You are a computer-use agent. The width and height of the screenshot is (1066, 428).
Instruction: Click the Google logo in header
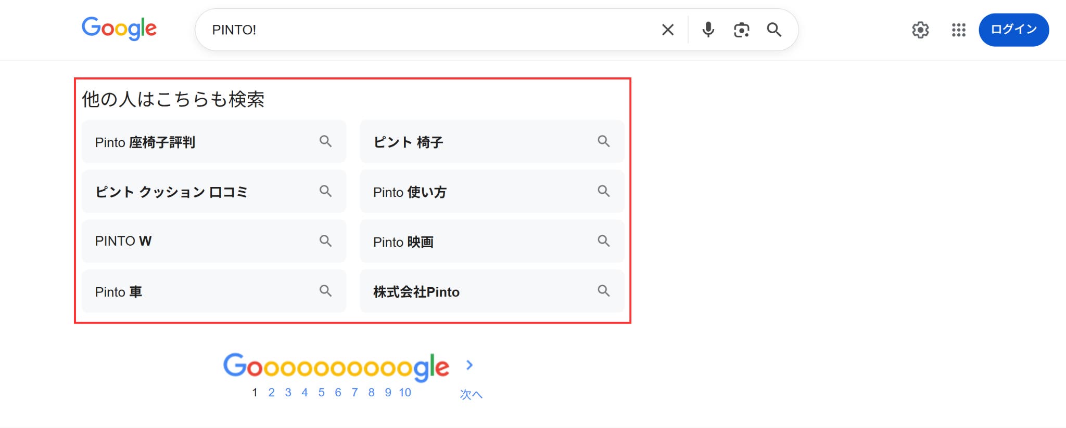(119, 29)
